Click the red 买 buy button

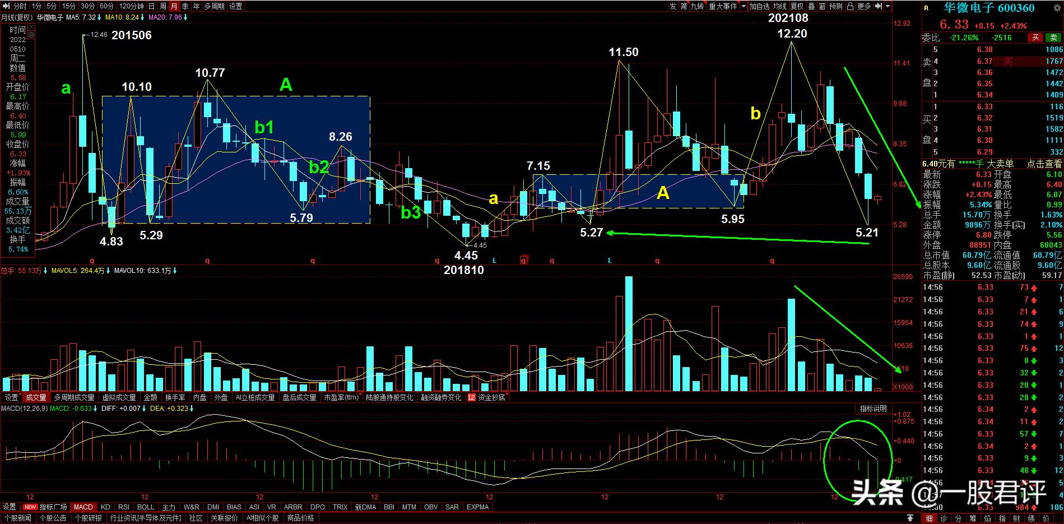pyautogui.click(x=1035, y=38)
